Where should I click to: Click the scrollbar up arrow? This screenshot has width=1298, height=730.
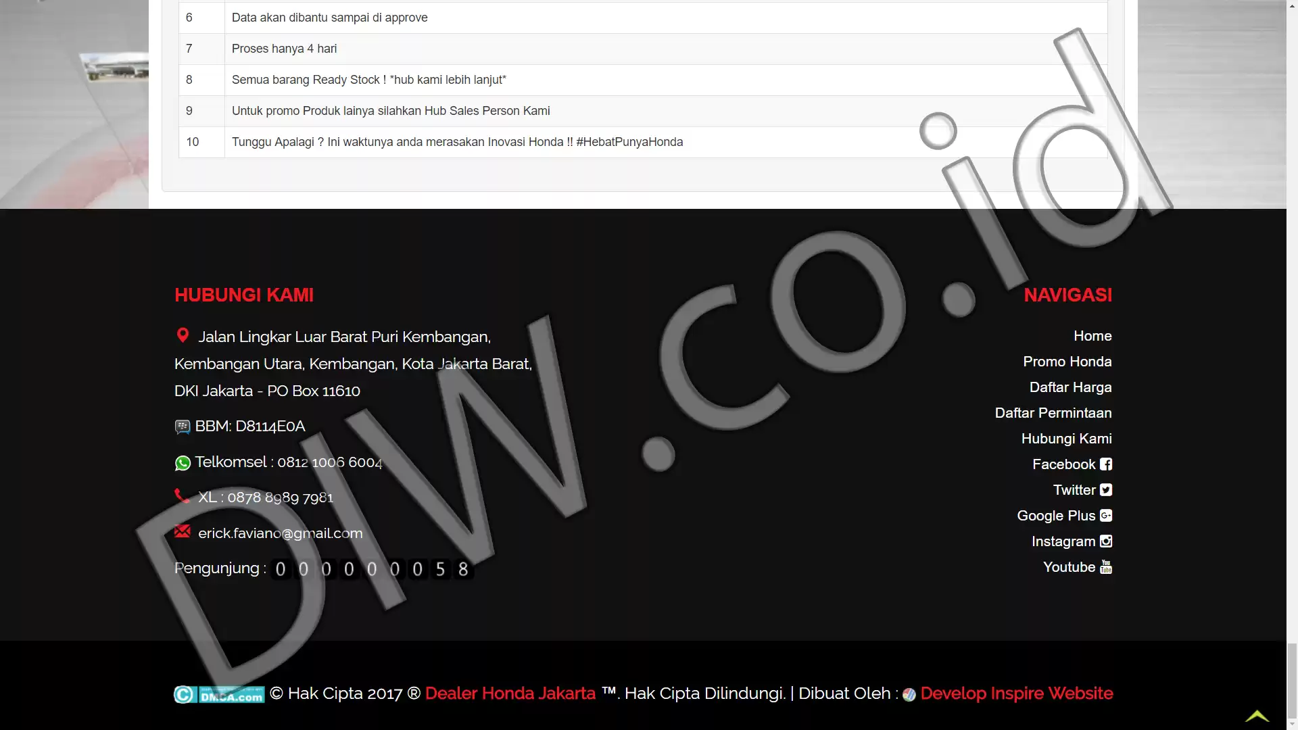[1292, 5]
